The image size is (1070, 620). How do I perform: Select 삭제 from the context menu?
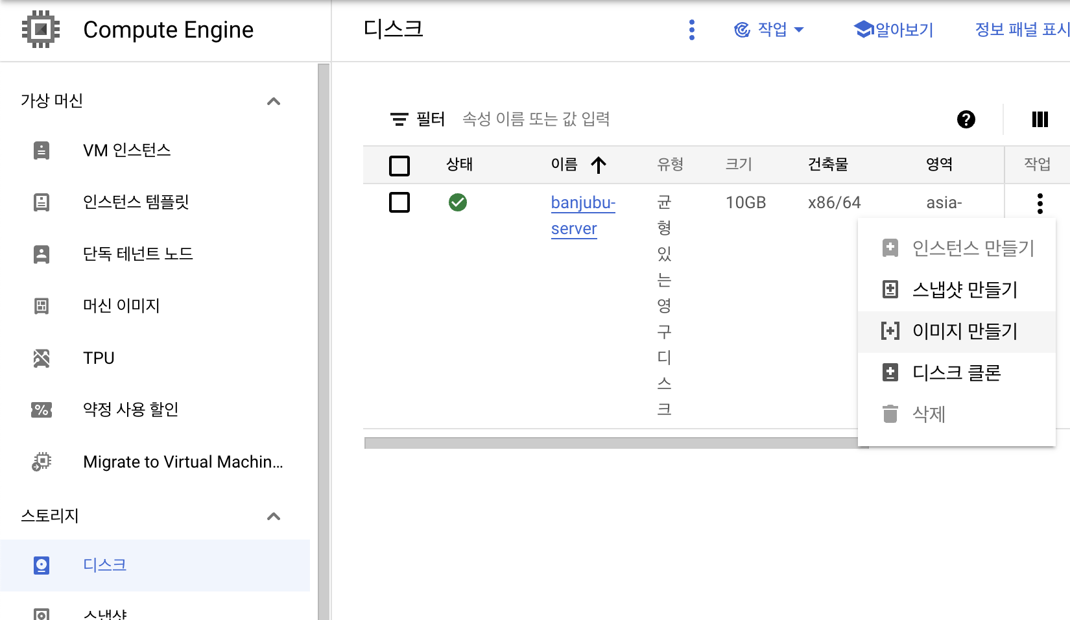click(x=957, y=414)
